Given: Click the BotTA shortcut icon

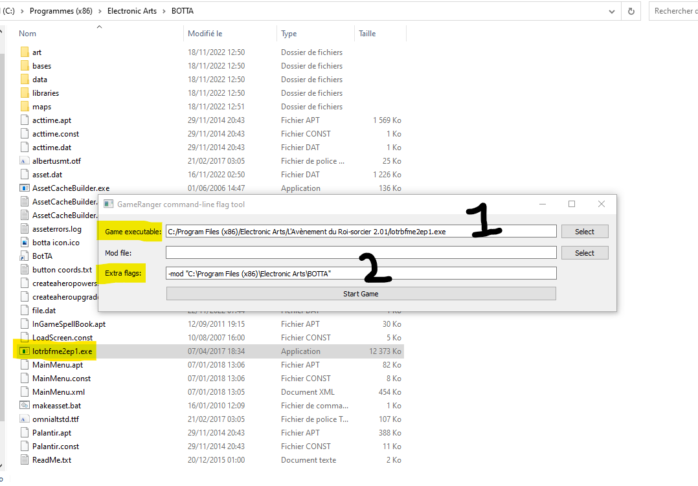Looking at the screenshot, I should click(24, 256).
